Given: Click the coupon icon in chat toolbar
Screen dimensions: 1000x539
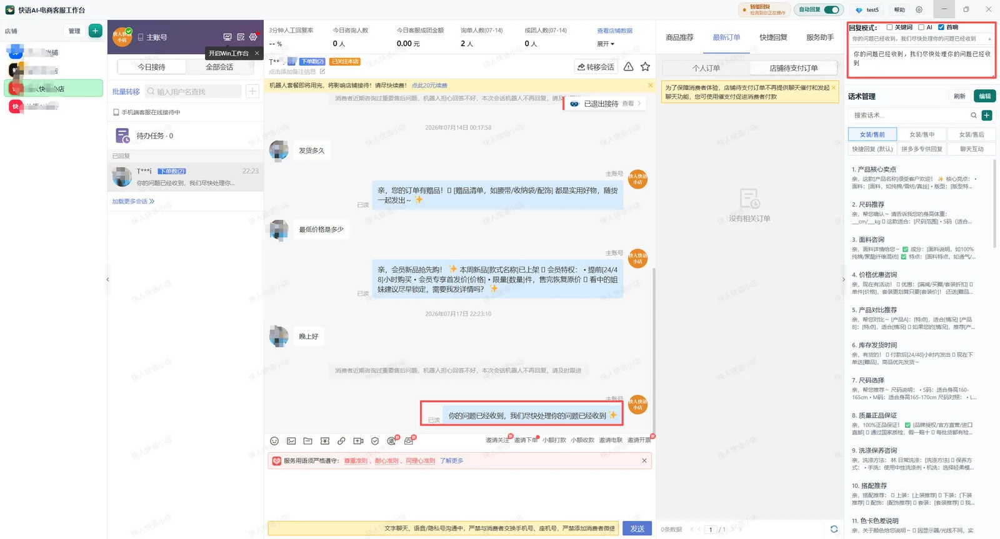Looking at the screenshot, I should (325, 441).
